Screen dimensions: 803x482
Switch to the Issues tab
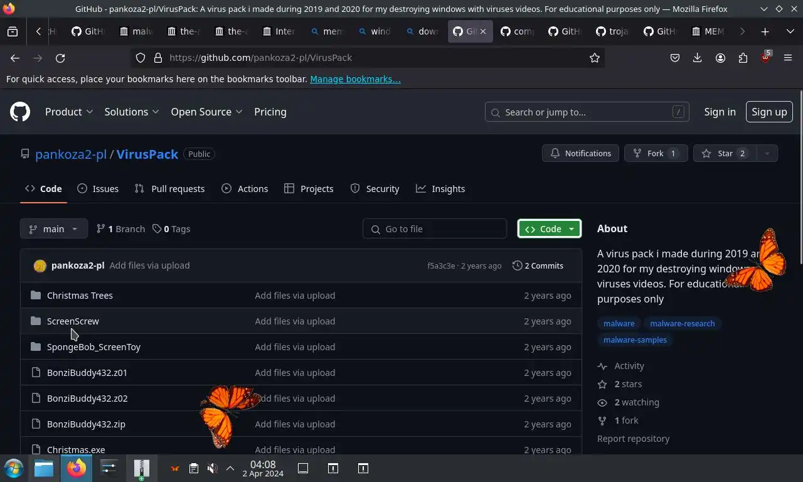98,188
